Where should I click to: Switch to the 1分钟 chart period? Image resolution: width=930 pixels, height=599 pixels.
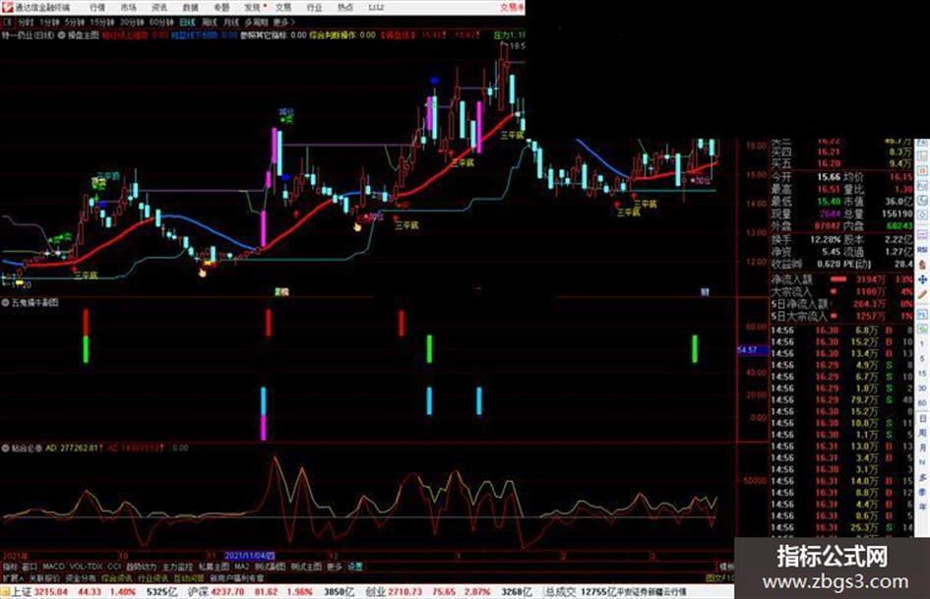48,23
